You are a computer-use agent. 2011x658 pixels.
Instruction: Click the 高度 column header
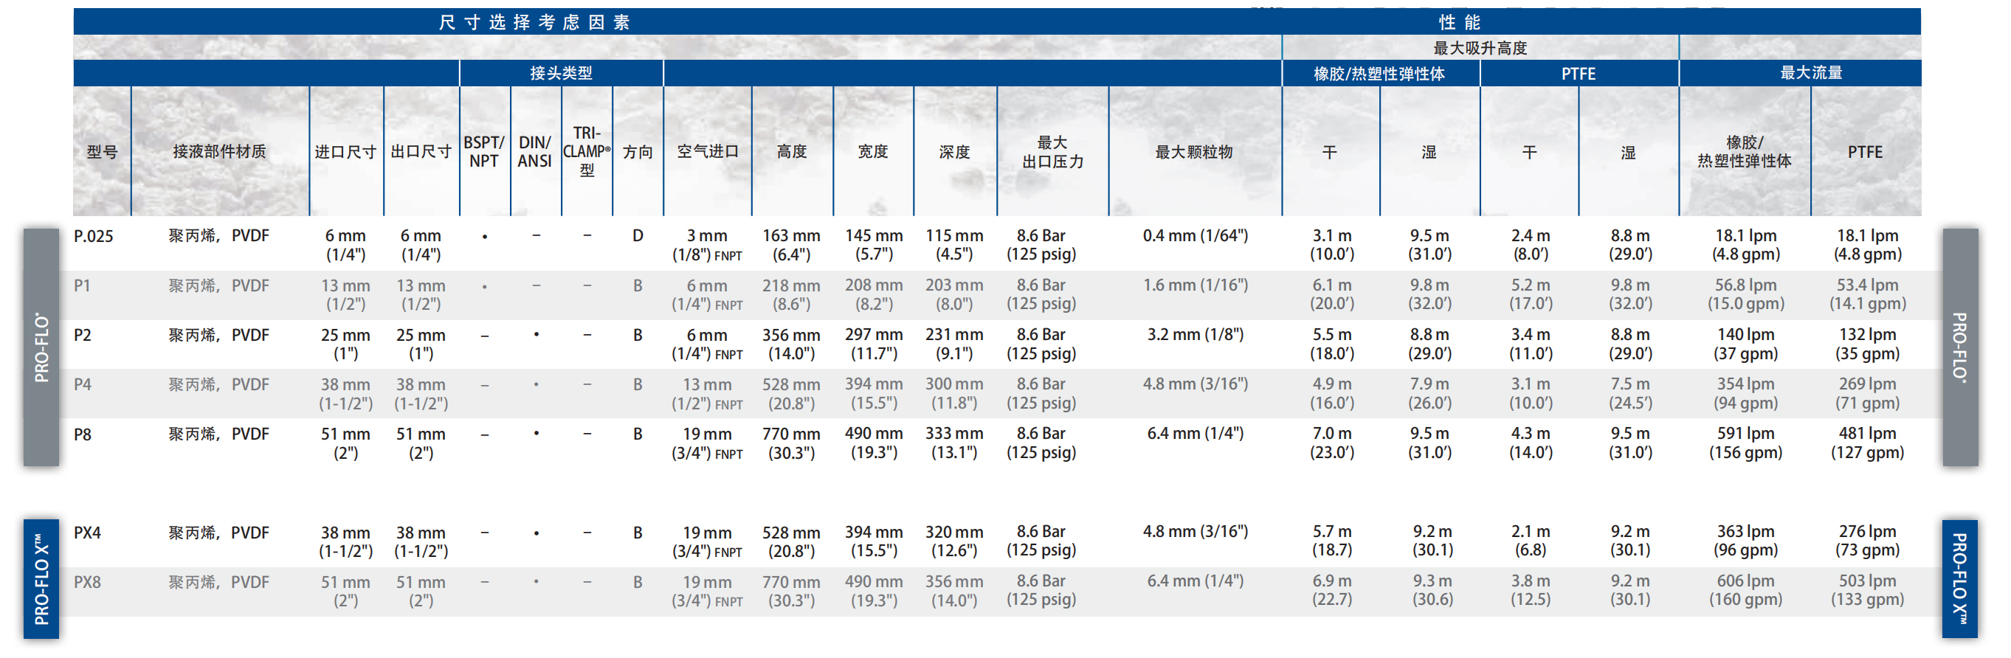(792, 151)
